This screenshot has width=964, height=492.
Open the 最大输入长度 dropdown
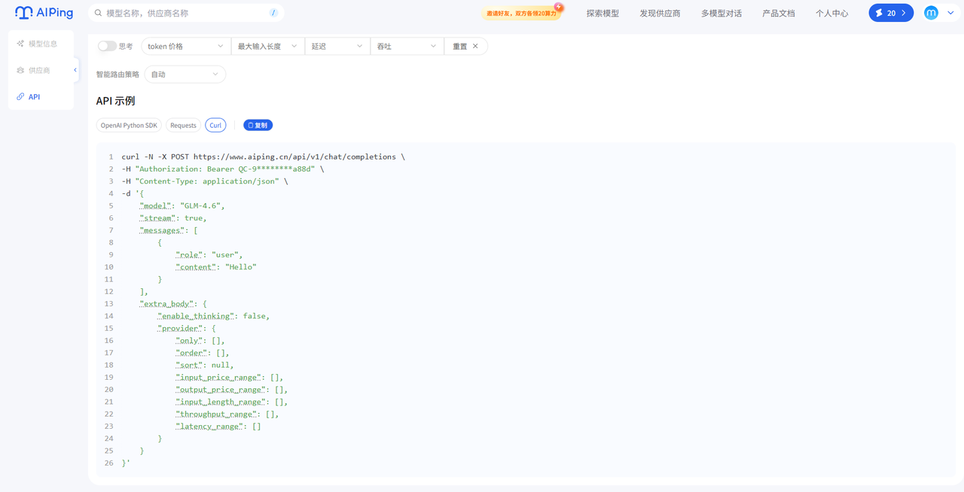267,47
